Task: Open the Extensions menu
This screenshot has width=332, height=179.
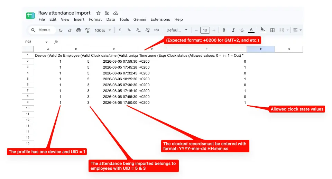Action: pyautogui.click(x=160, y=19)
